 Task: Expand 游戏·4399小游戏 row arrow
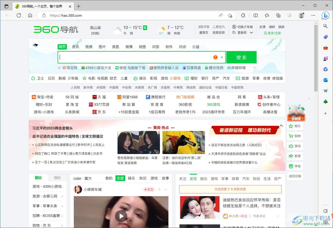point(62,187)
